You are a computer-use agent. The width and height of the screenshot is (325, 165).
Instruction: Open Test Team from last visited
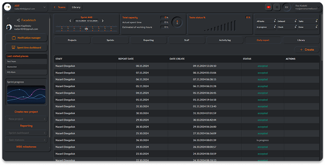[x=26, y=61]
